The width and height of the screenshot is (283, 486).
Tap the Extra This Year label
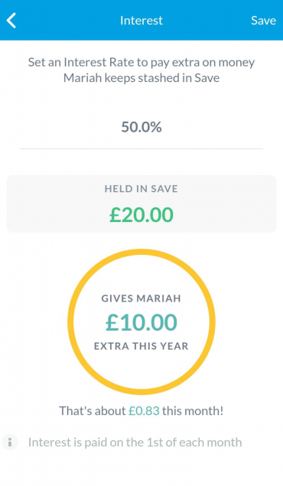[141, 346]
